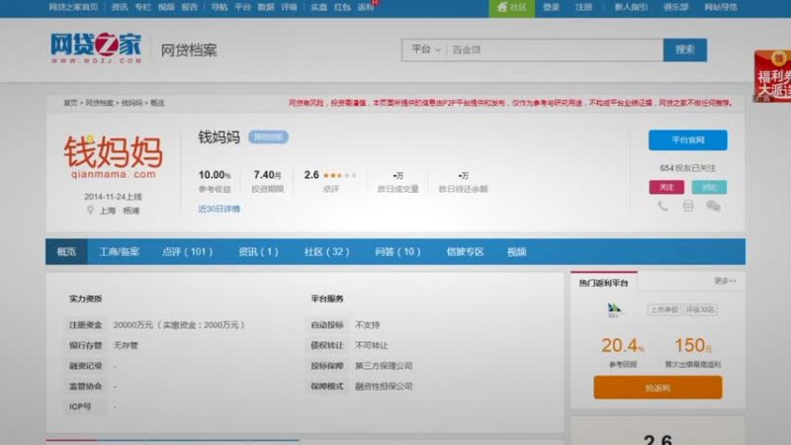The image size is (791, 445).
Task: Click the orange 抢返利 button
Action: tap(658, 389)
